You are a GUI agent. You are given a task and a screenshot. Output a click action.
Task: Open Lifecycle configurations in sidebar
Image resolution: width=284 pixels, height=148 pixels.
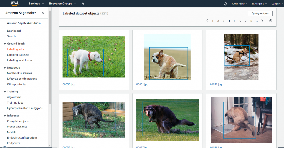[22, 79]
